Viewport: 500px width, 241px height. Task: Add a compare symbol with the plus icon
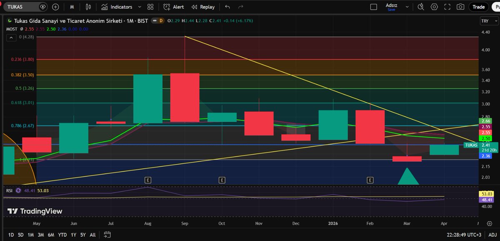point(55,7)
